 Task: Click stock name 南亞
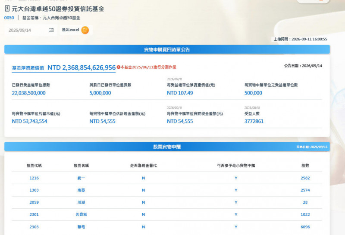click(x=81, y=190)
